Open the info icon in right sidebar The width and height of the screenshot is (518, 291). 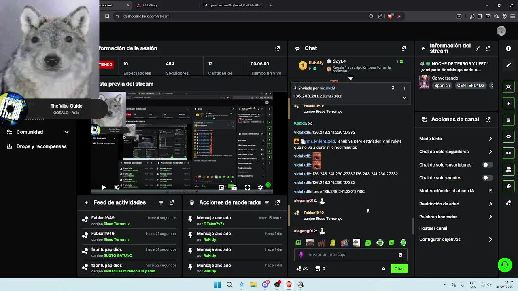(x=508, y=48)
